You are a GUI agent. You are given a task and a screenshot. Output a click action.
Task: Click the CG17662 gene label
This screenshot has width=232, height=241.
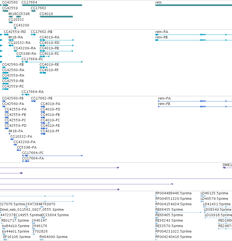(x=38, y=8)
